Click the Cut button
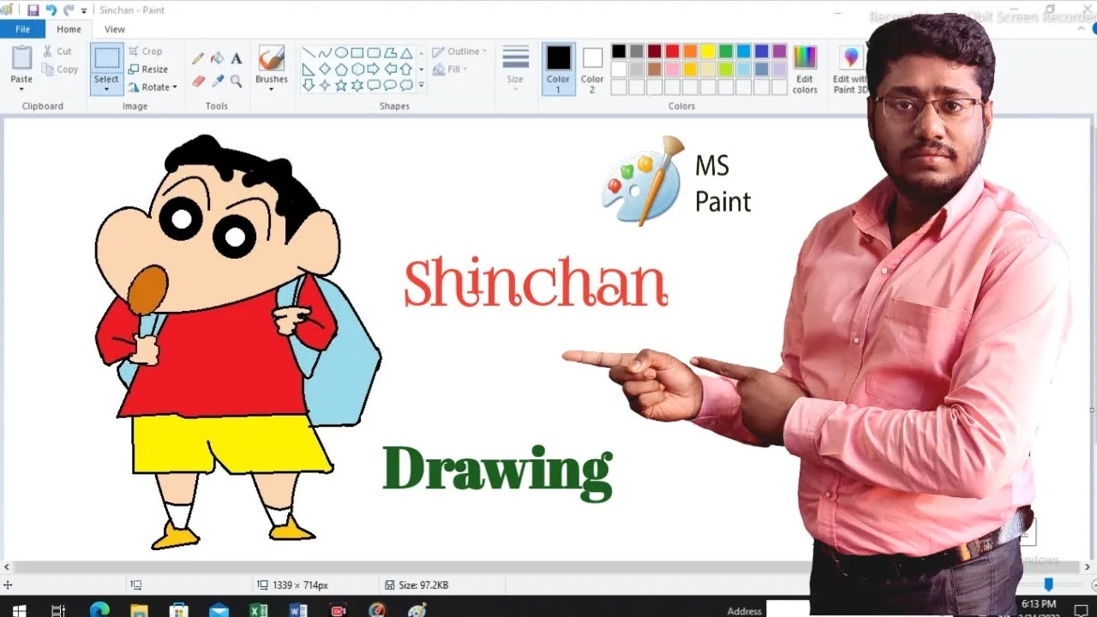This screenshot has width=1097, height=617. tap(57, 51)
